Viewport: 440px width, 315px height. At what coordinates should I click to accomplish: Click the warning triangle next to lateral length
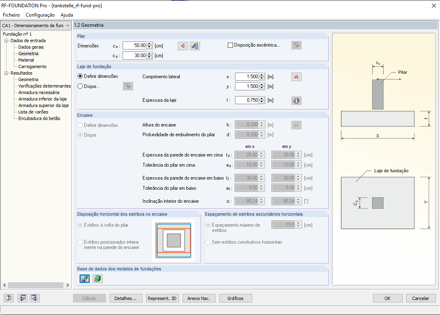[x=296, y=77]
